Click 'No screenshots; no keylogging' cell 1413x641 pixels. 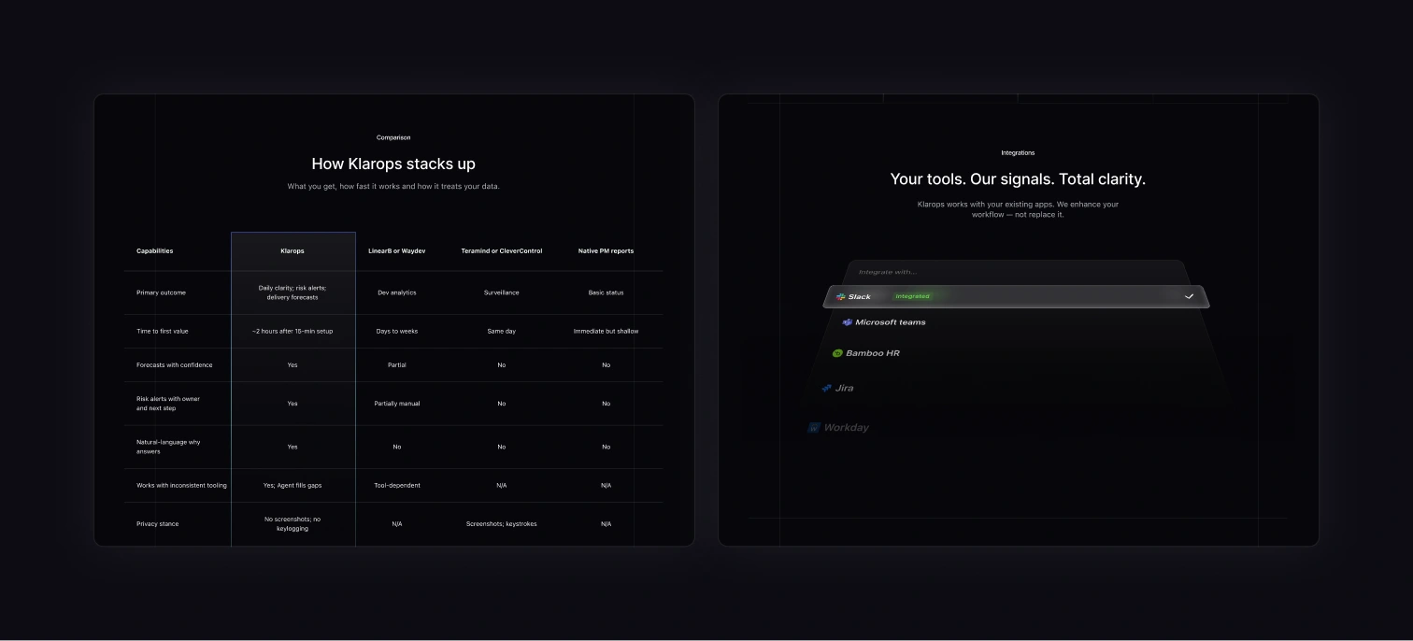pos(293,524)
